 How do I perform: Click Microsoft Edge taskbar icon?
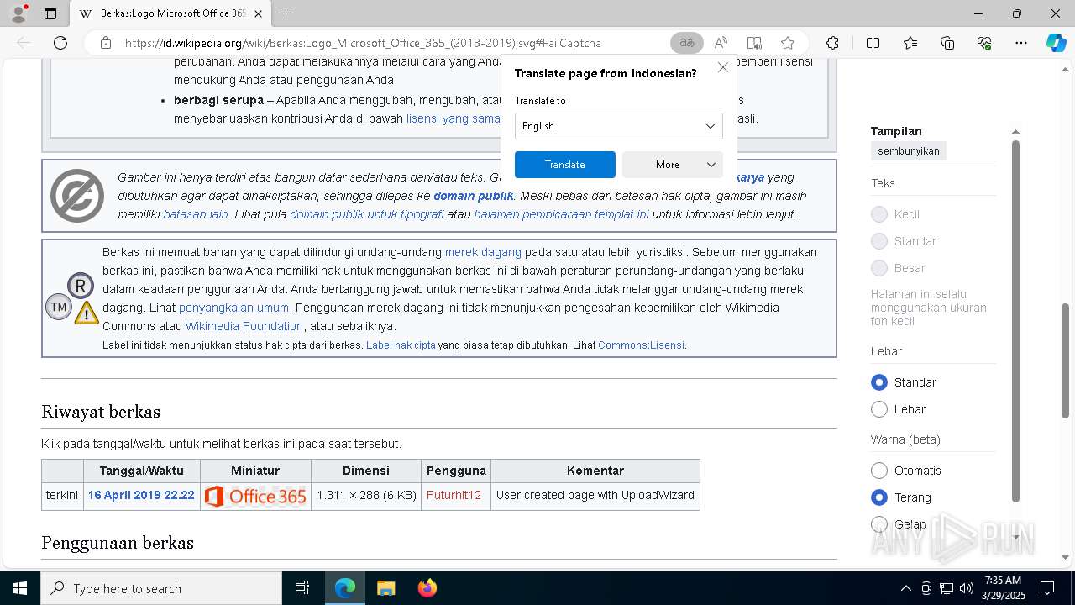coord(345,588)
